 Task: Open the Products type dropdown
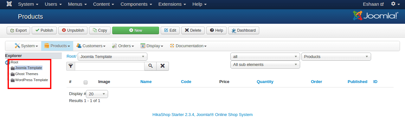pyautogui.click(x=336, y=57)
